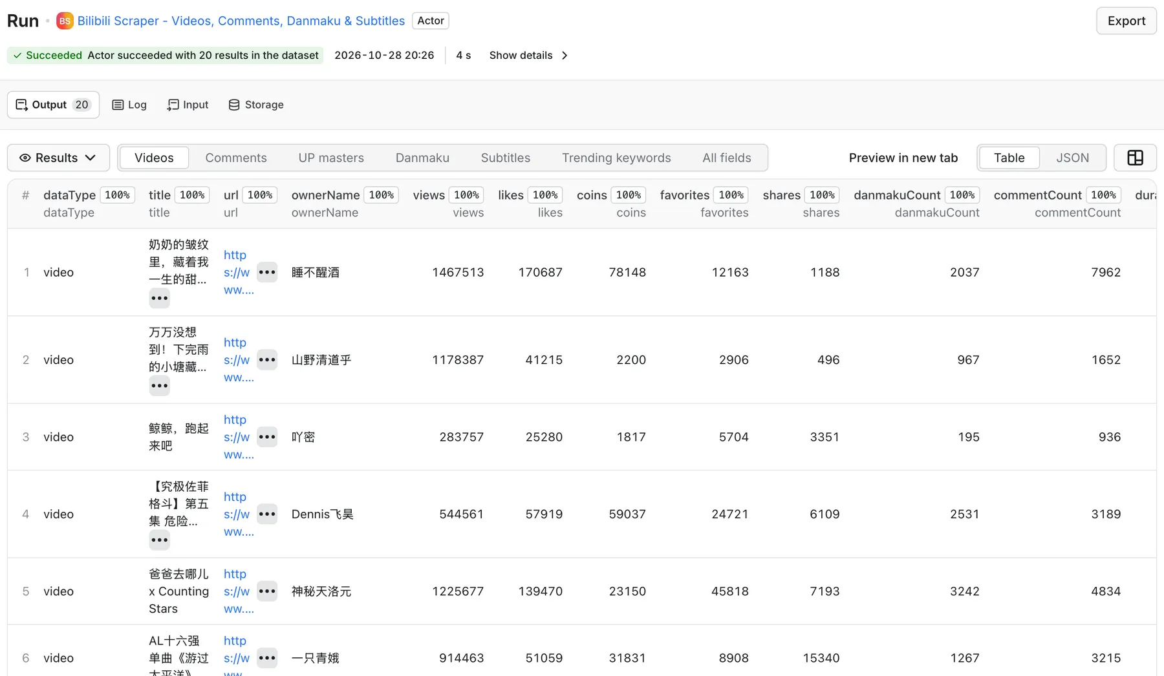Expand the url ellipsis for 神秘天洛元 row
Screen dimensions: 1164x676
coord(267,591)
